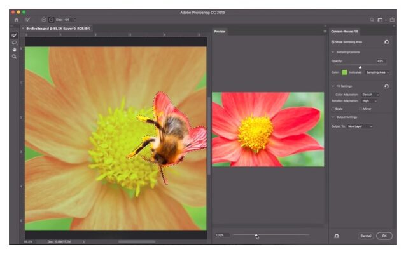Image resolution: width=406 pixels, height=254 pixels.
Task: Open the status bar info arrow
Action: 83,241
